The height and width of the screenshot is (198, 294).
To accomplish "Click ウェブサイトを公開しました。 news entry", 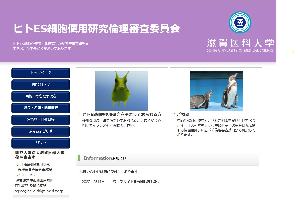I will [x=136, y=182].
